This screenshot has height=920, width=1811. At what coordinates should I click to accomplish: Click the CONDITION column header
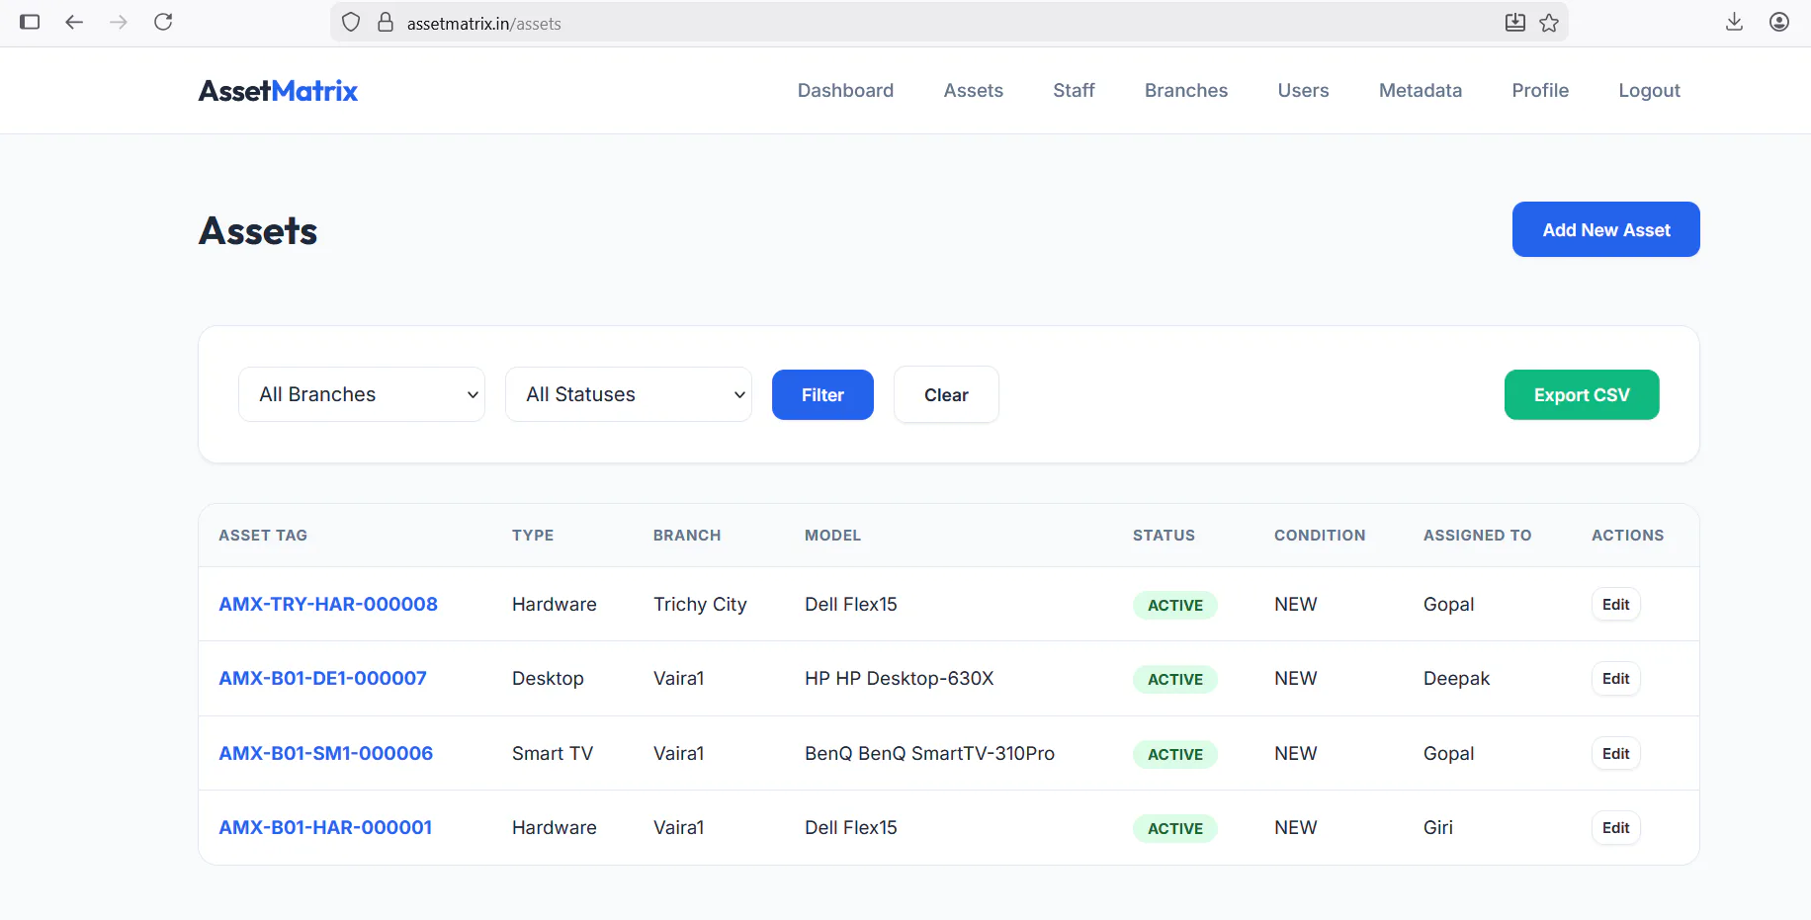pos(1320,535)
